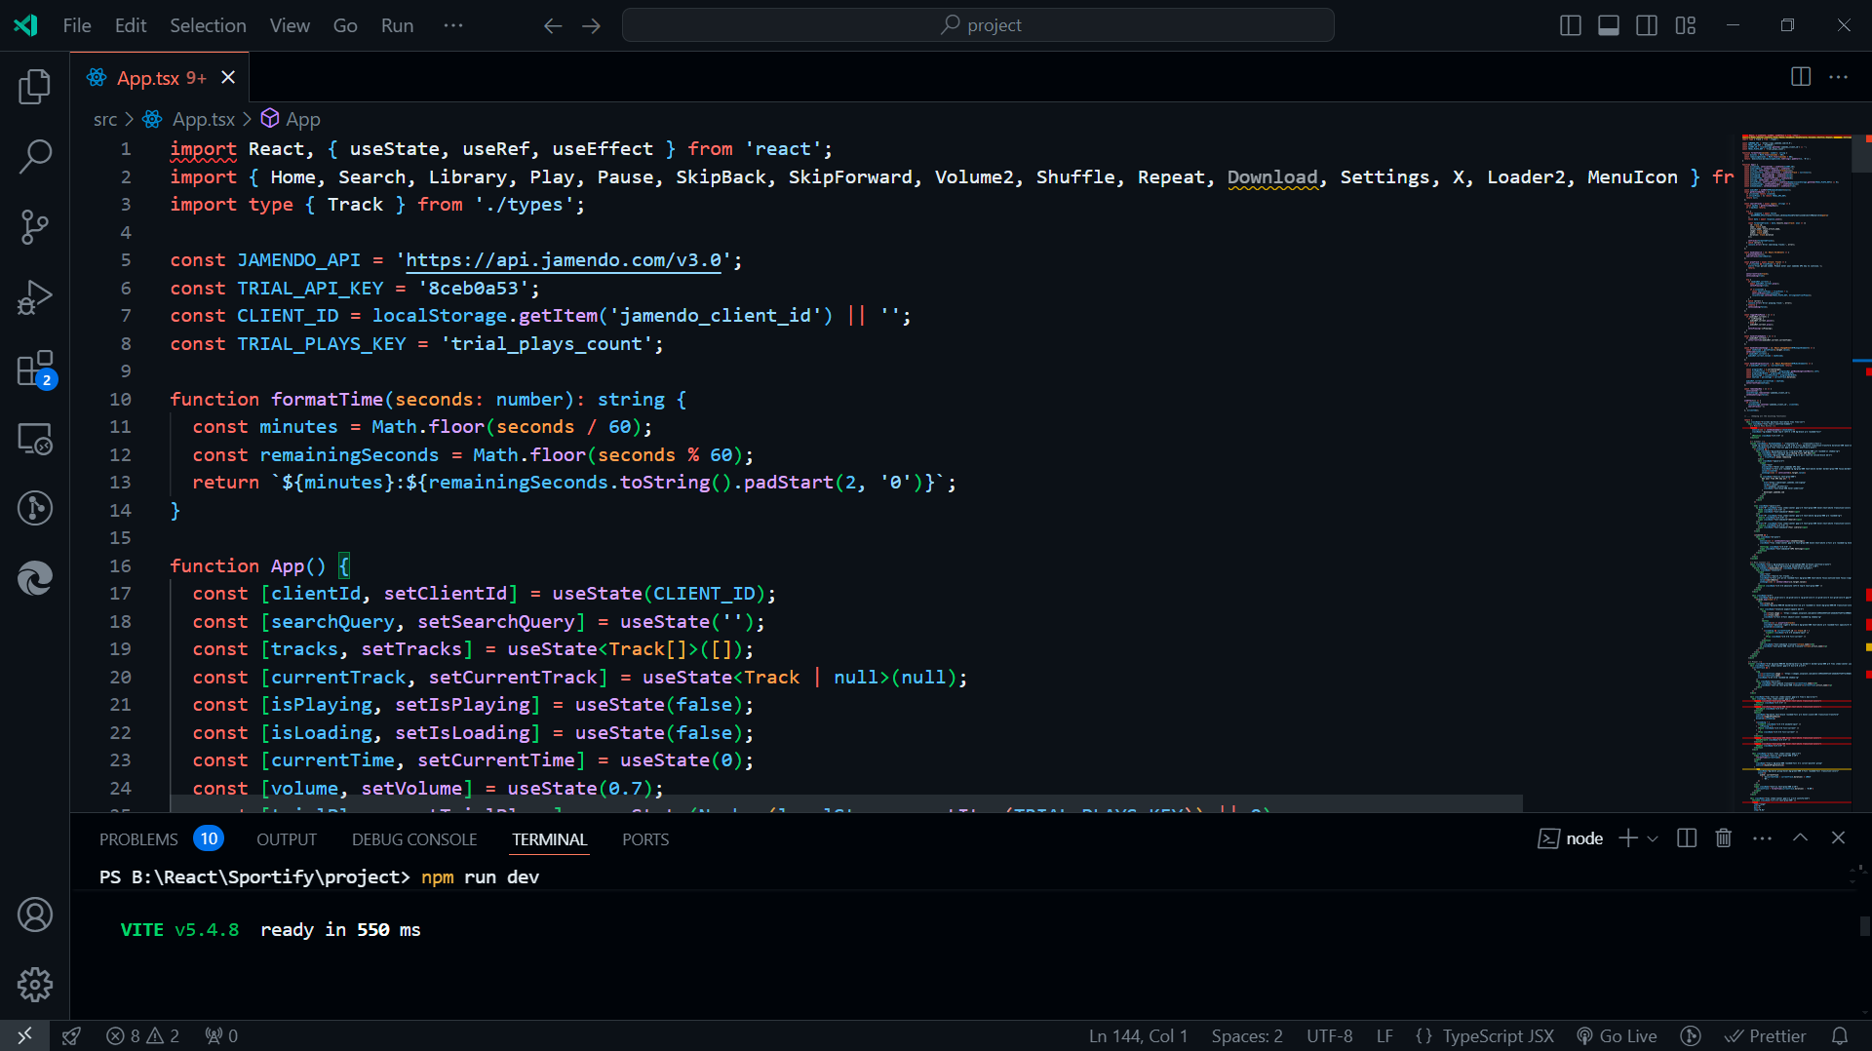
Task: Open the Git graph circular icon in activity bar
Action: [35, 508]
